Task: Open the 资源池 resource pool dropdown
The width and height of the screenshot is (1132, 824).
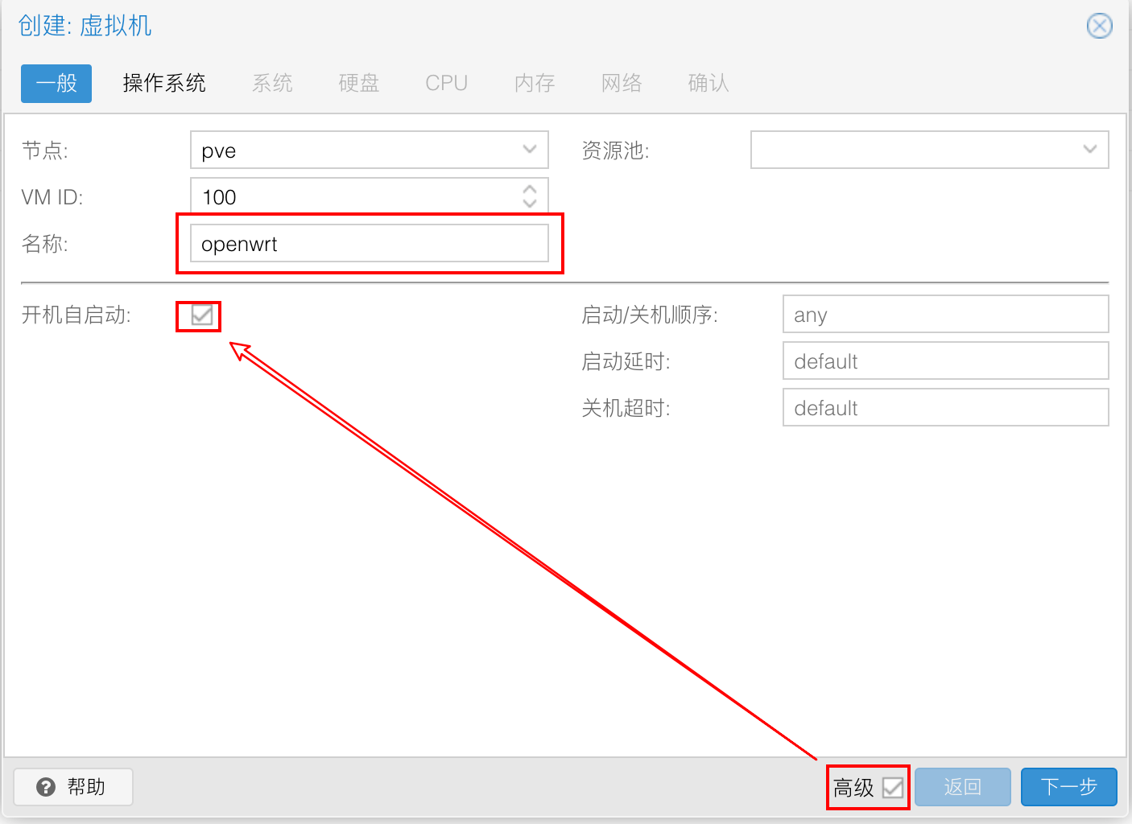Action: tap(1089, 150)
